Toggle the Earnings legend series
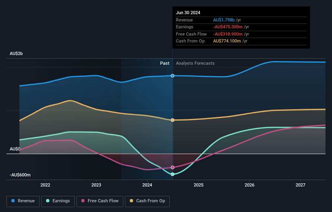Viewport: 332px width, 212px height. coord(58,201)
